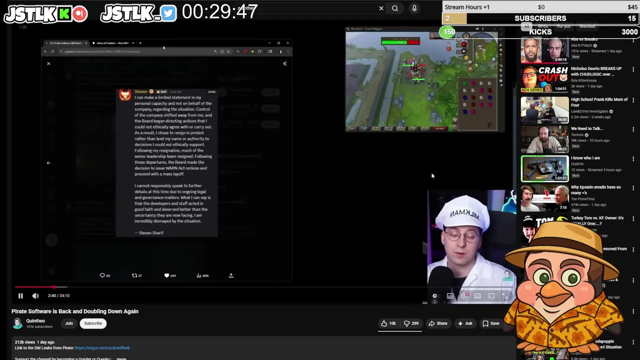Open the High School Prank video thumbnail

click(544, 109)
